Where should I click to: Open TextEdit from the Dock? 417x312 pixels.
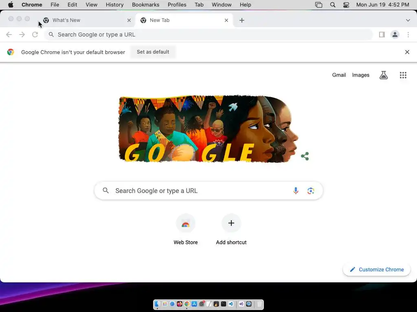pos(209,304)
